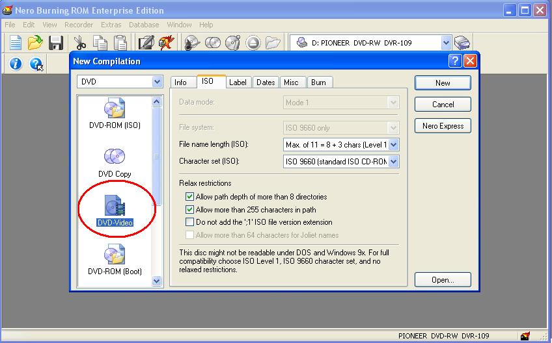Viewport: 552px width, 343px height.
Task: Toggle Allow path depth of more than 8 directories
Action: (190, 196)
